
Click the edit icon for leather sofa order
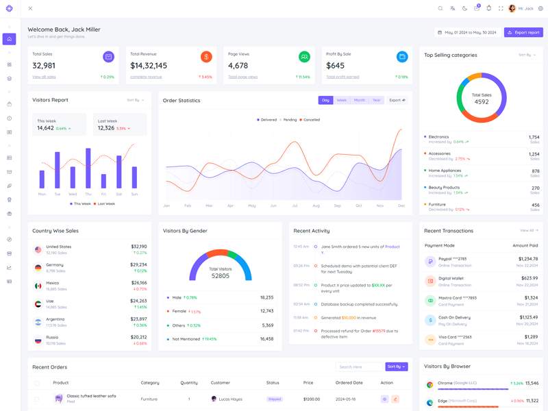pos(395,399)
